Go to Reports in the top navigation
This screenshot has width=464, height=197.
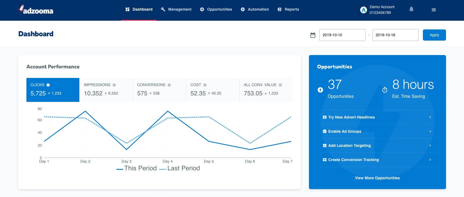(x=288, y=10)
